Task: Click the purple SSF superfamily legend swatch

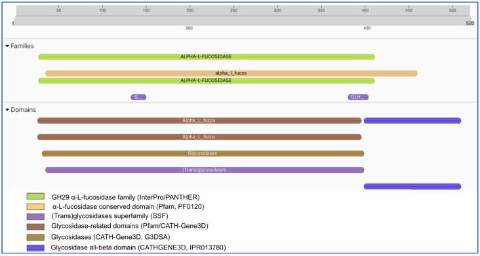Action: [x=35, y=217]
